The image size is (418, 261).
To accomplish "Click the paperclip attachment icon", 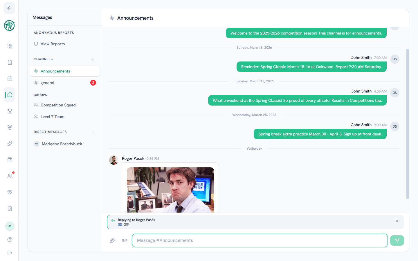I will pos(112,240).
